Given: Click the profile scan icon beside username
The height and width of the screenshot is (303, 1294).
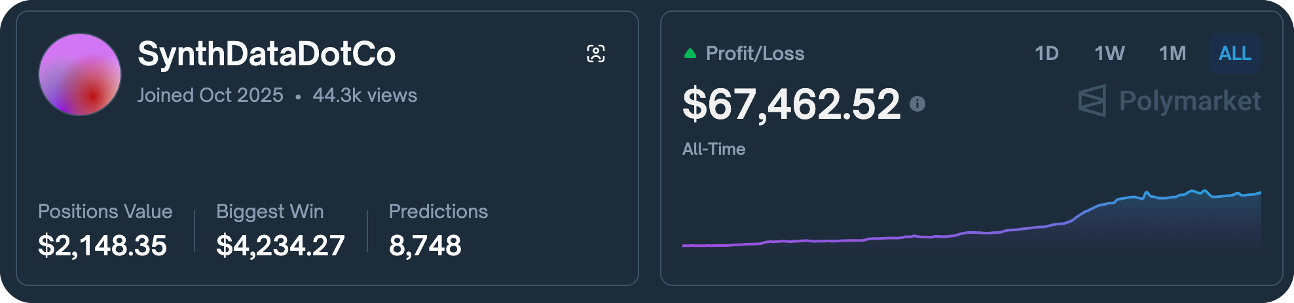Looking at the screenshot, I should 596,54.
